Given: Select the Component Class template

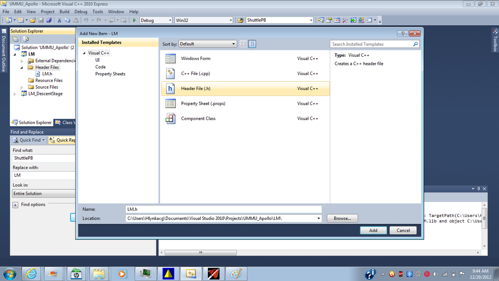Looking at the screenshot, I should pyautogui.click(x=245, y=119).
